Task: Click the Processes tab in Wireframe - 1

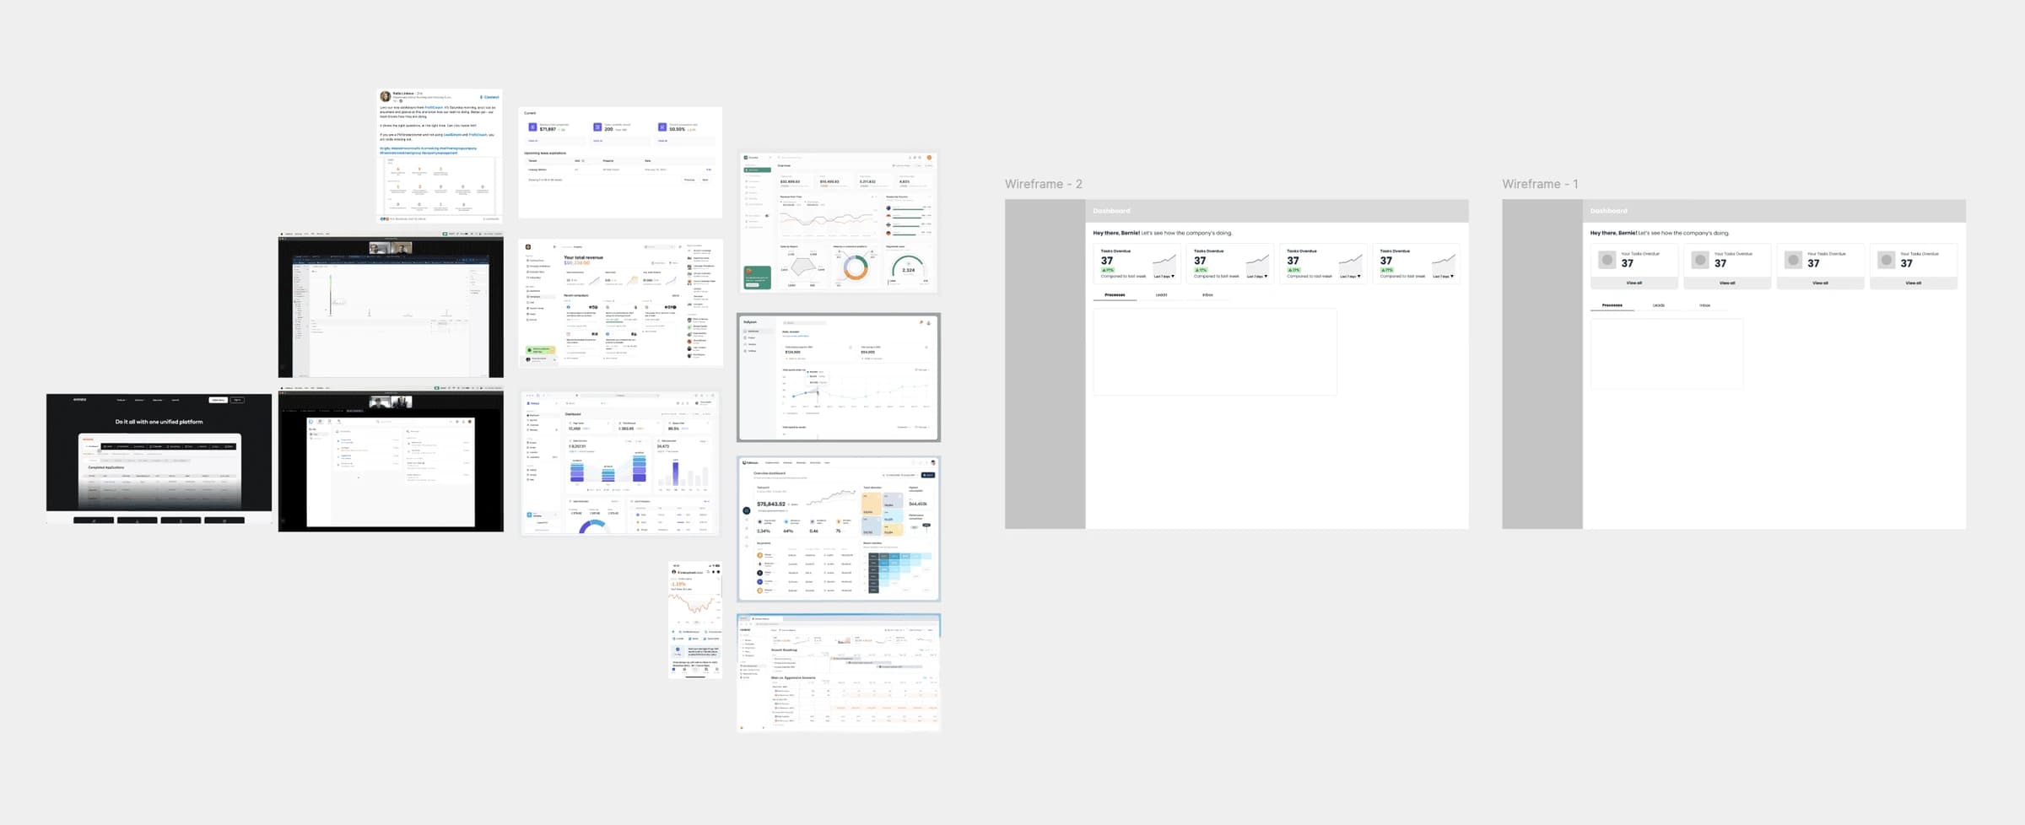Action: [1612, 305]
